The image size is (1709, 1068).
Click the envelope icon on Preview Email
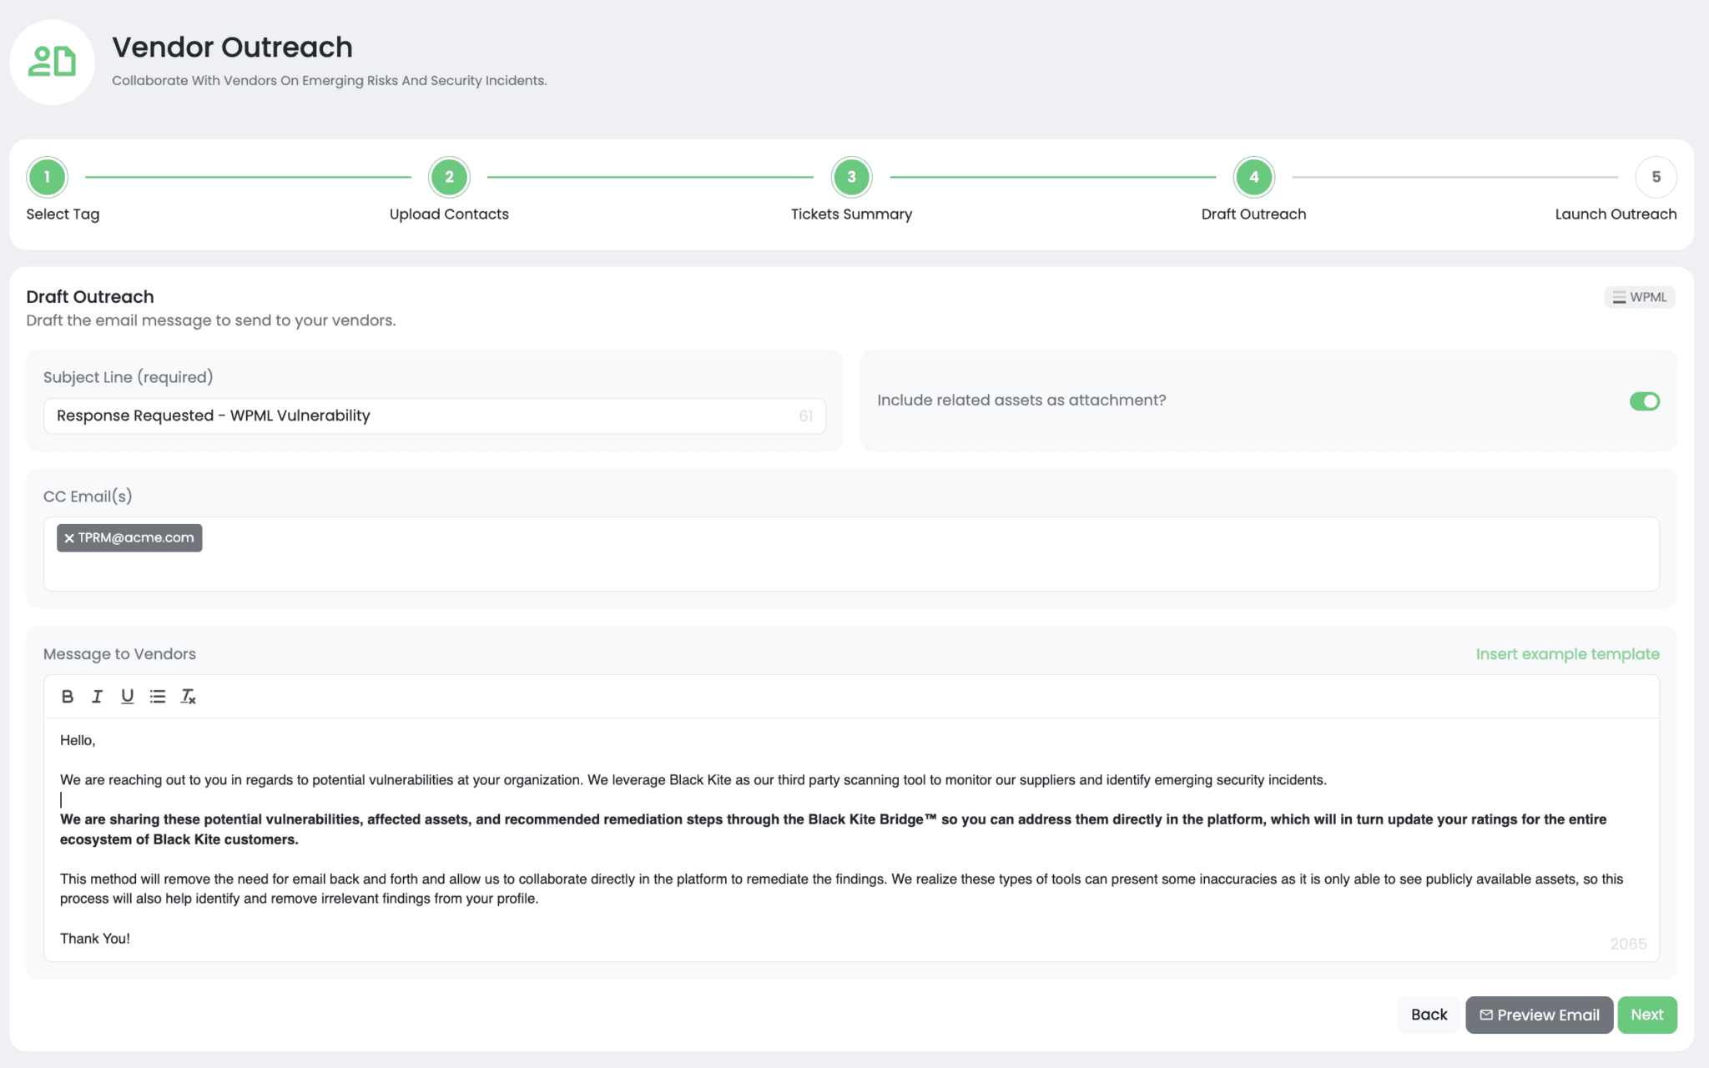click(1486, 1015)
